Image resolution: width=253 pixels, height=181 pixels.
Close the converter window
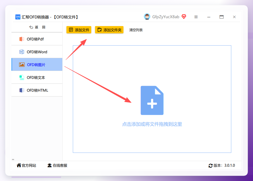[234, 17]
